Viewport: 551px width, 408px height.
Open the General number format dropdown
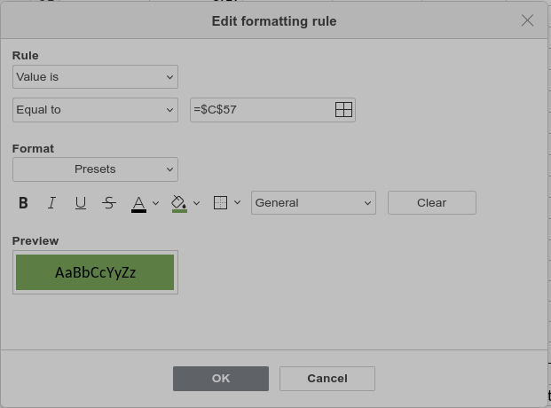tap(313, 203)
